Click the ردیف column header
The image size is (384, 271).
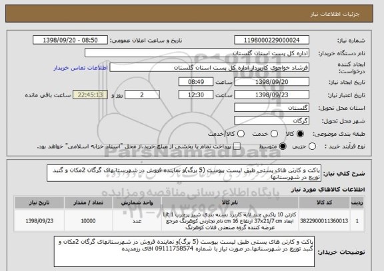click(357, 203)
